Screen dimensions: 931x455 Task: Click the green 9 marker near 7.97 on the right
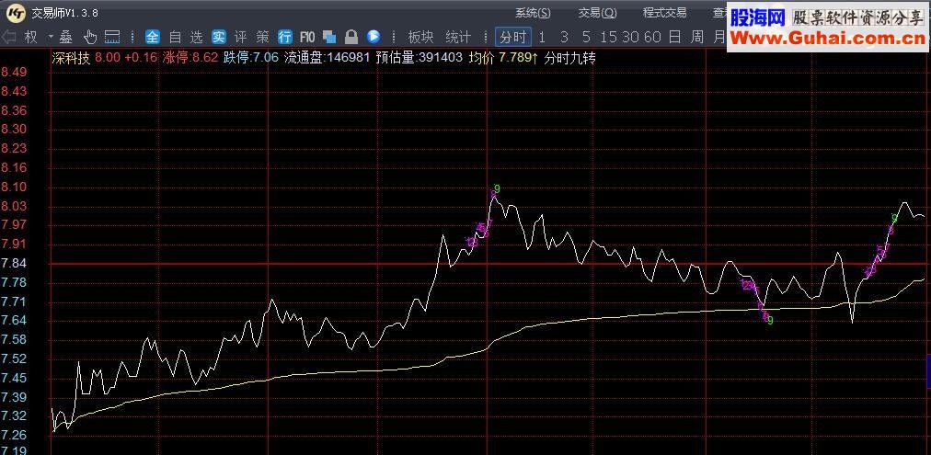point(894,218)
